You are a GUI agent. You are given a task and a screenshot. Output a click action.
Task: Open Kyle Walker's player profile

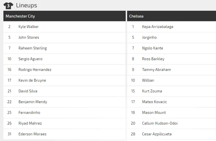[x=29, y=27]
